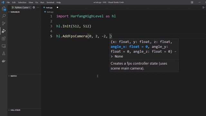Click line number 3 in the gutter
This screenshot has width=206, height=116.
(x=51, y=26)
